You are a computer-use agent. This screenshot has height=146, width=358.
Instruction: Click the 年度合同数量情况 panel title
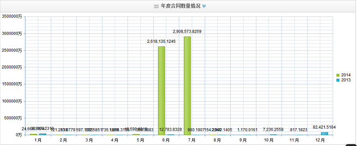pyautogui.click(x=180, y=6)
